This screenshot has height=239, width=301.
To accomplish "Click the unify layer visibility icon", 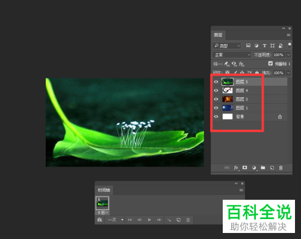I will coord(234,64).
